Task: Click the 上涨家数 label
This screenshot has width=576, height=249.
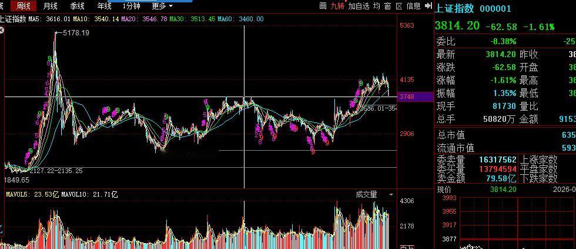Action: (538, 160)
